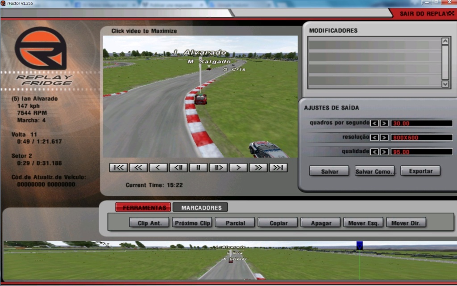Decrease quadros por segundo with the left arrow

coord(374,123)
